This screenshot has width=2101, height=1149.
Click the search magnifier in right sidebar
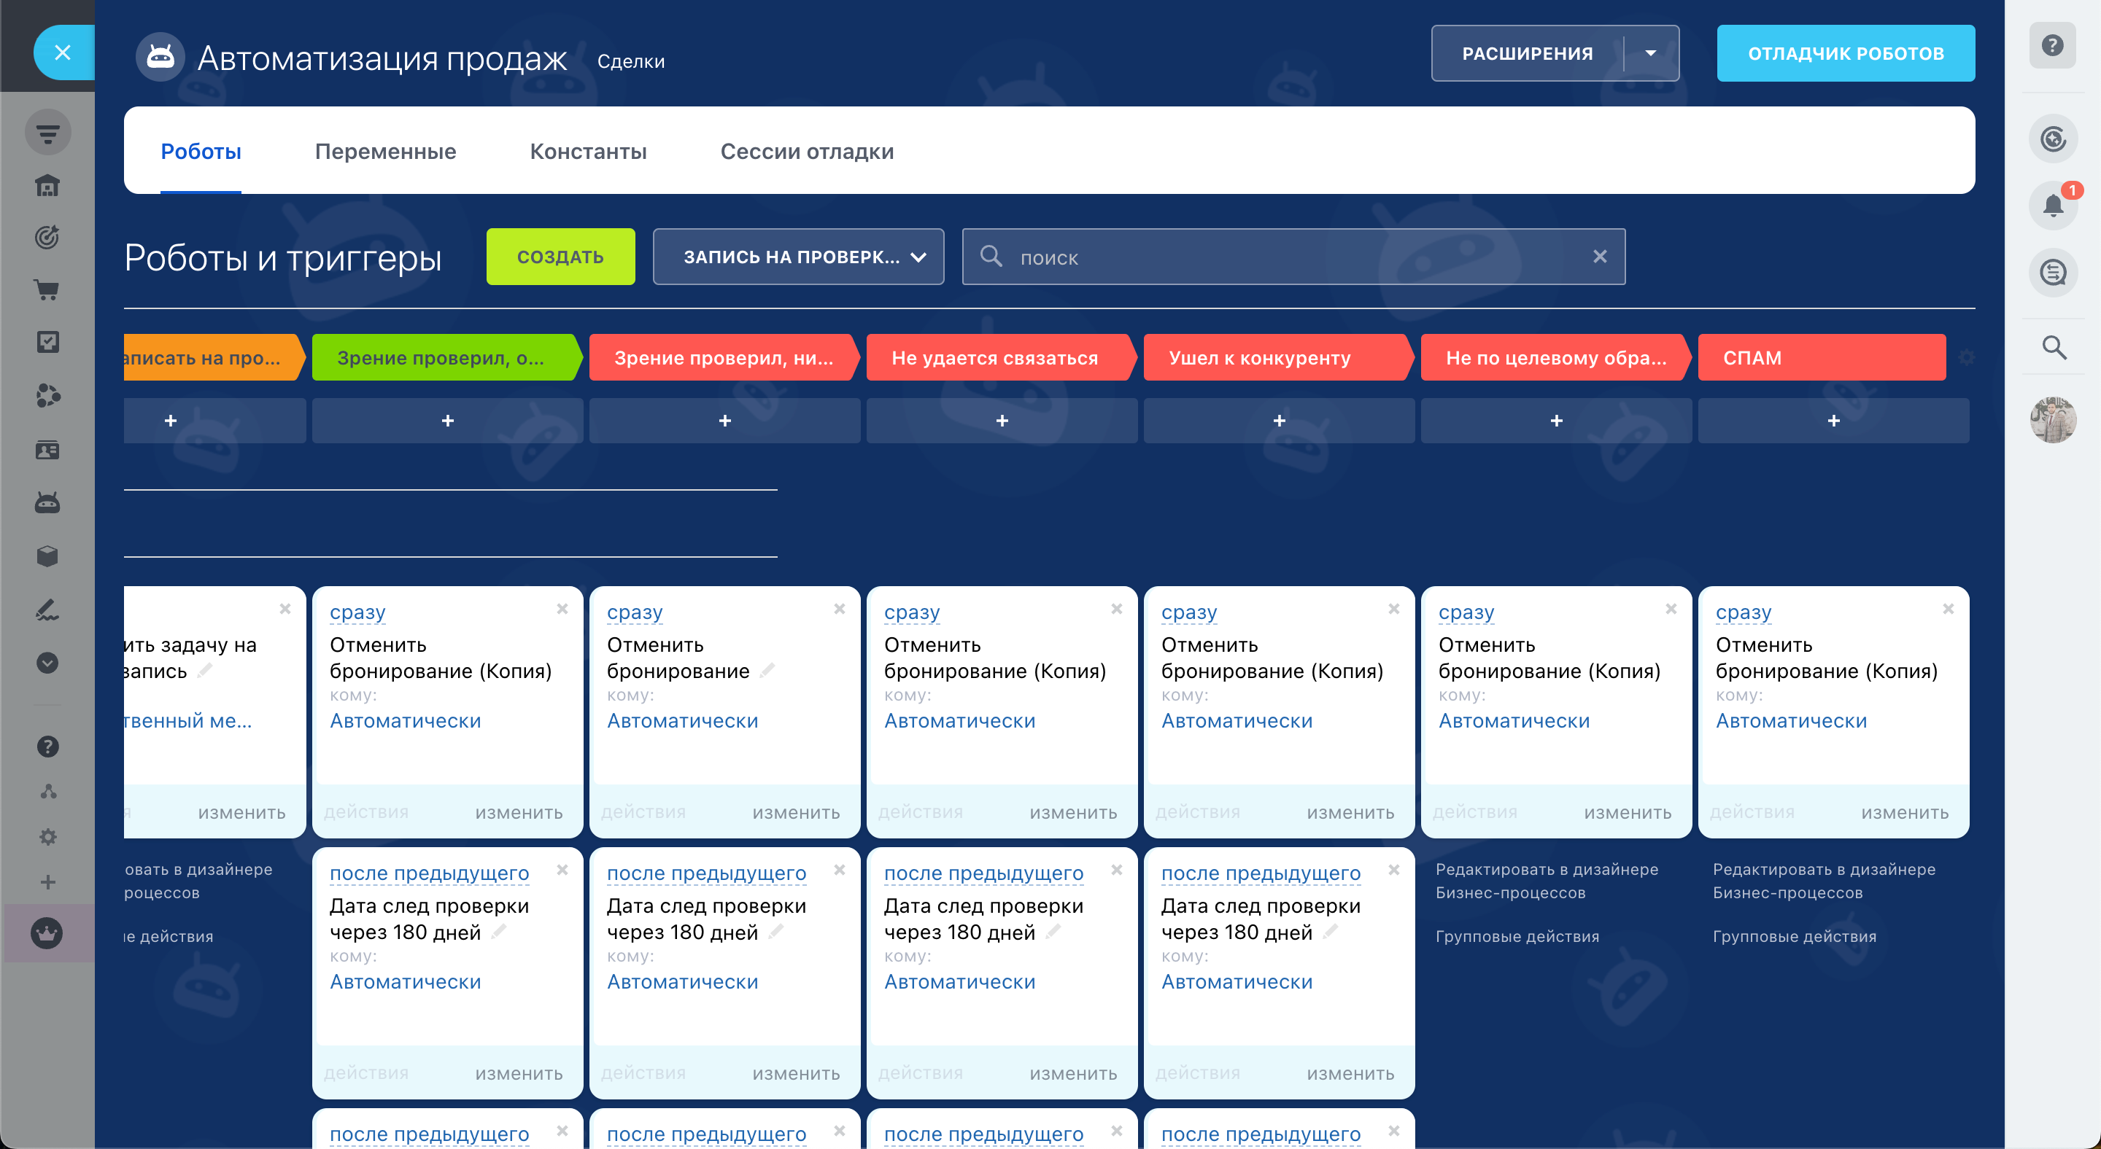(2053, 348)
